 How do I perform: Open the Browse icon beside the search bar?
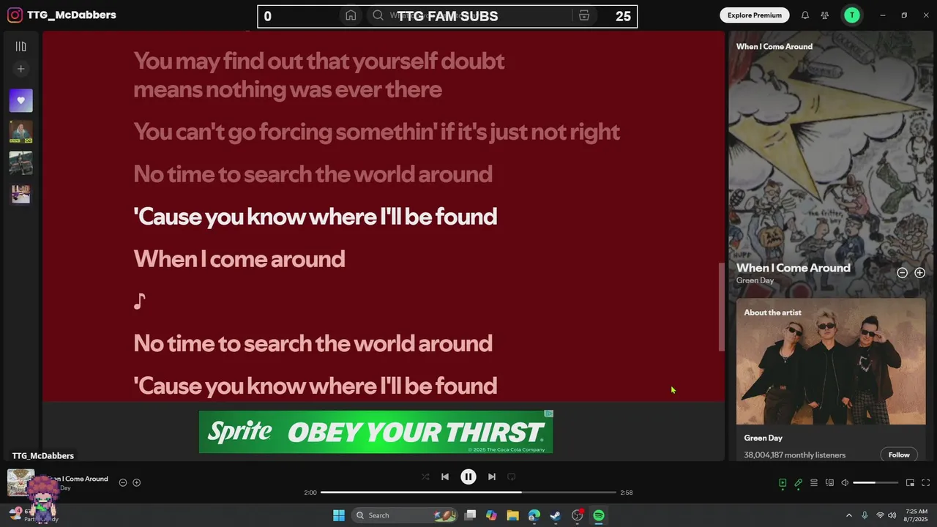(x=583, y=15)
